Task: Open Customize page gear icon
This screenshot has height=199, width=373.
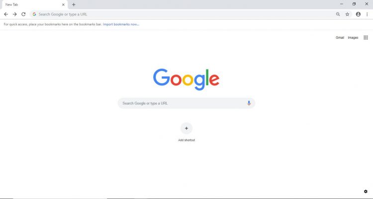Action: [x=366, y=192]
